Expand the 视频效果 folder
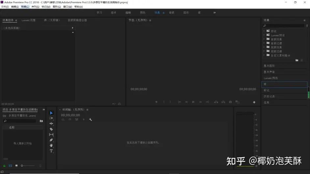This screenshot has height=174, width=310. [264, 47]
